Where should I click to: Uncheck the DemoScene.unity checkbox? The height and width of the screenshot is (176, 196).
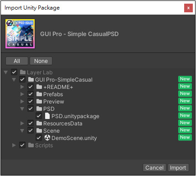pyautogui.click(x=39, y=138)
